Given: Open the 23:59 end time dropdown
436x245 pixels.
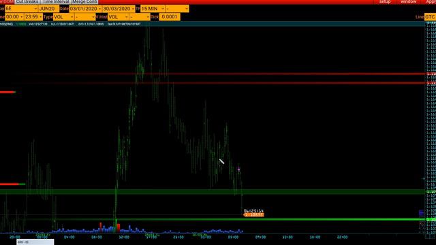Looking at the screenshot, I should 33,17.
